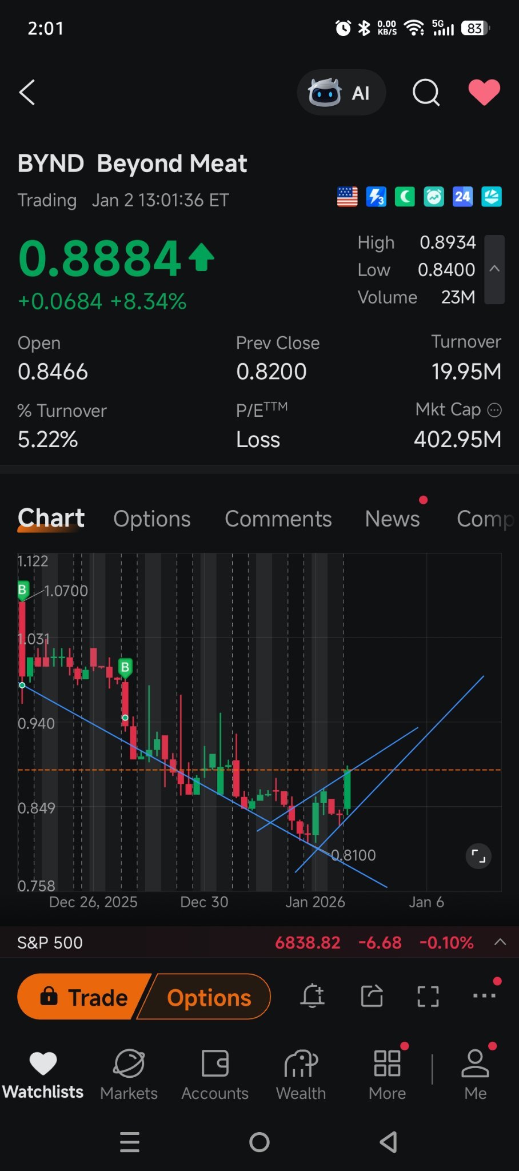The height and width of the screenshot is (1171, 519).
Task: Open the Me profile tab
Action: (476, 1075)
